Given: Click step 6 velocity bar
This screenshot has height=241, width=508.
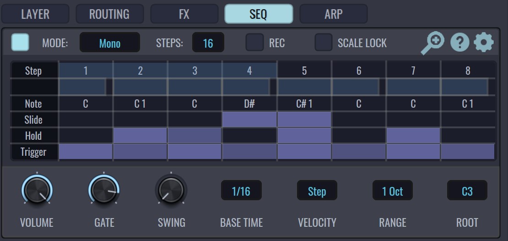Looking at the screenshot, I should 359,87.
